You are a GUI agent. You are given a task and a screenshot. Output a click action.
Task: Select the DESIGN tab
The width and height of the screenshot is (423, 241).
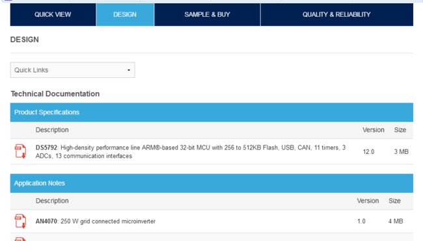point(125,14)
